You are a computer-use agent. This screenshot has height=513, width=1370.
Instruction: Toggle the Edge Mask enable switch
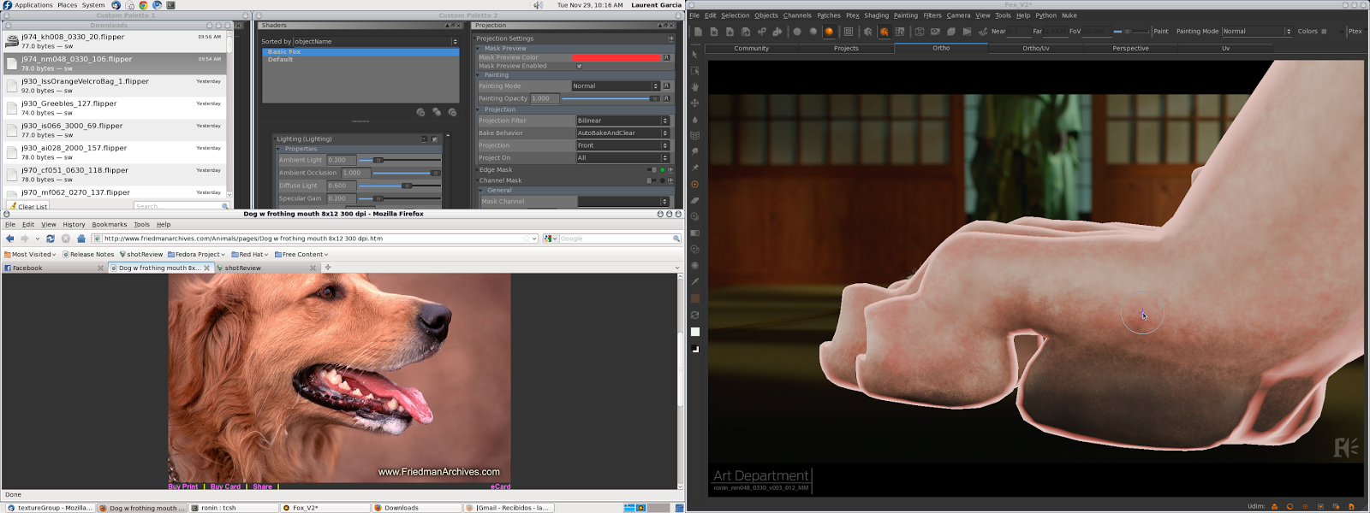(x=652, y=169)
